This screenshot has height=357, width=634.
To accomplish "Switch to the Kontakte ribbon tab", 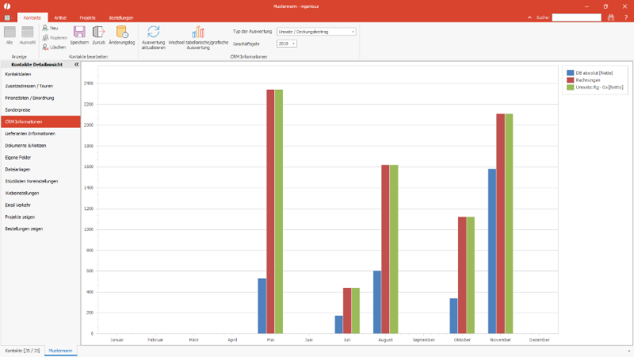I will point(32,17).
